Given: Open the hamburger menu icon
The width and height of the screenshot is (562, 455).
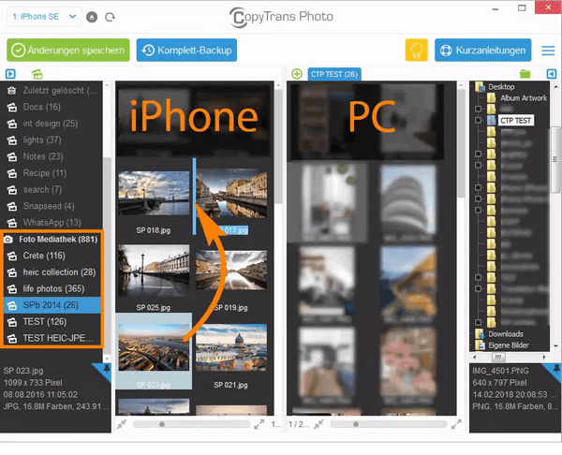Looking at the screenshot, I should pyautogui.click(x=548, y=50).
